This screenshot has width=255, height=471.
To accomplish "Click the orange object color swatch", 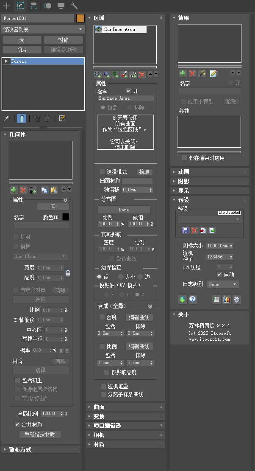I will click(80, 18).
